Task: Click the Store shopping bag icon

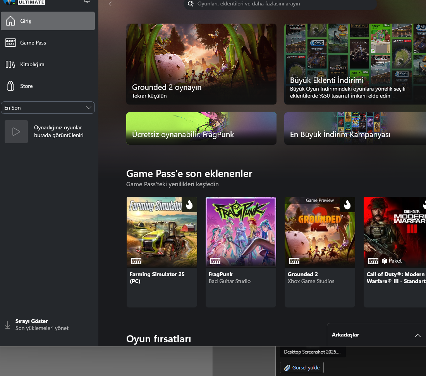Action: point(10,86)
